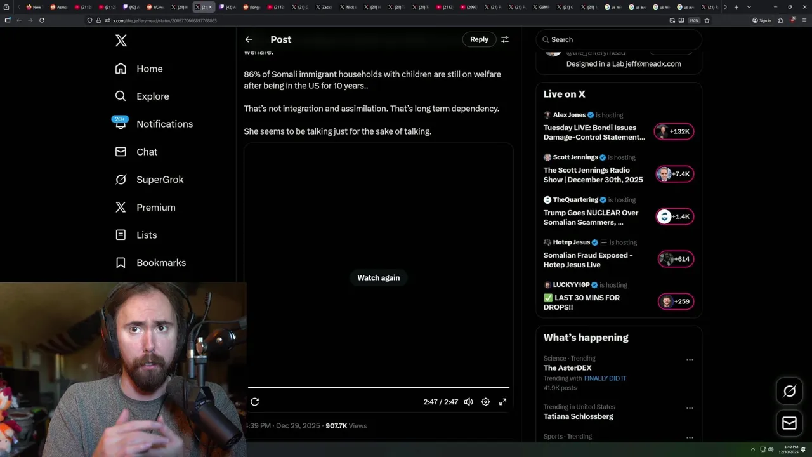The width and height of the screenshot is (812, 457).
Task: Click the shield tracking protection icon
Action: click(x=90, y=20)
